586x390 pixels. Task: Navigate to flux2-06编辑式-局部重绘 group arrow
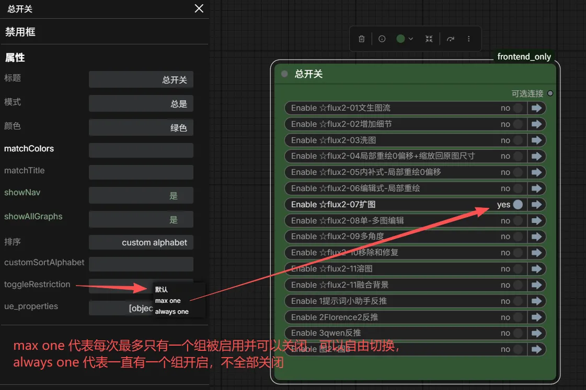537,188
